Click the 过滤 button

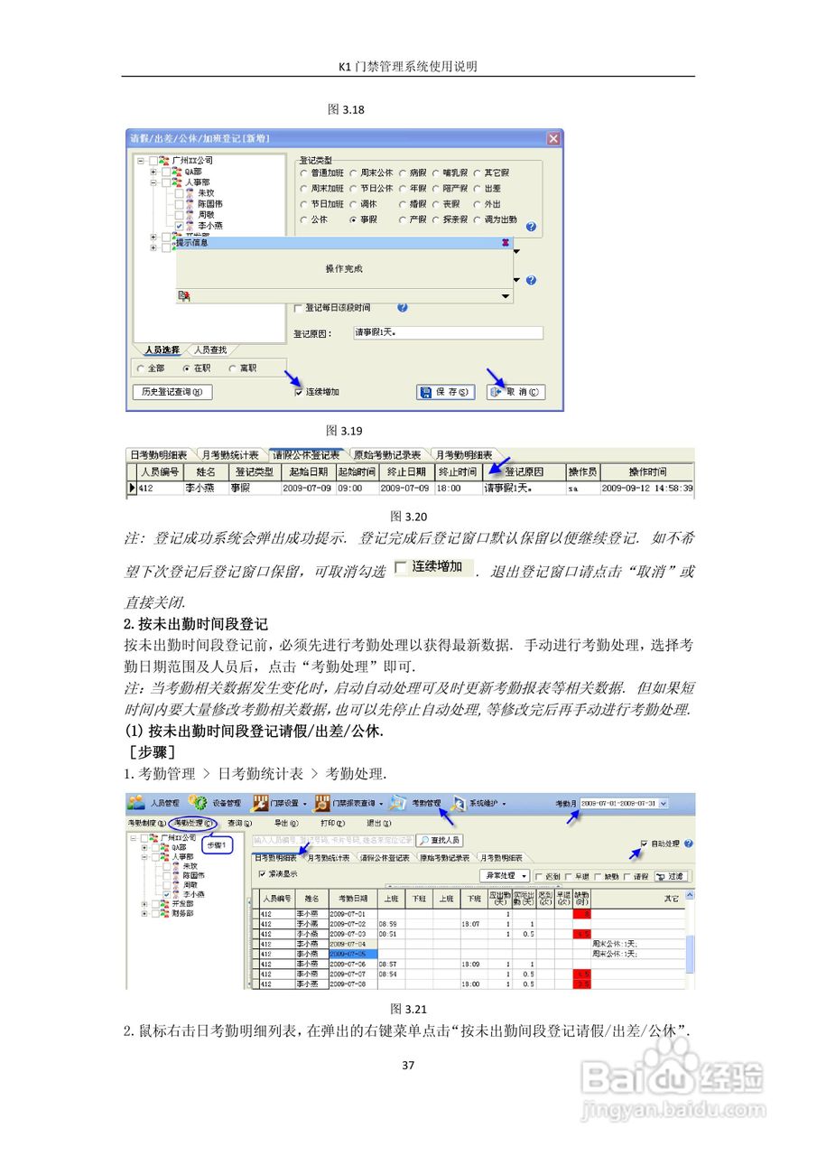(671, 876)
